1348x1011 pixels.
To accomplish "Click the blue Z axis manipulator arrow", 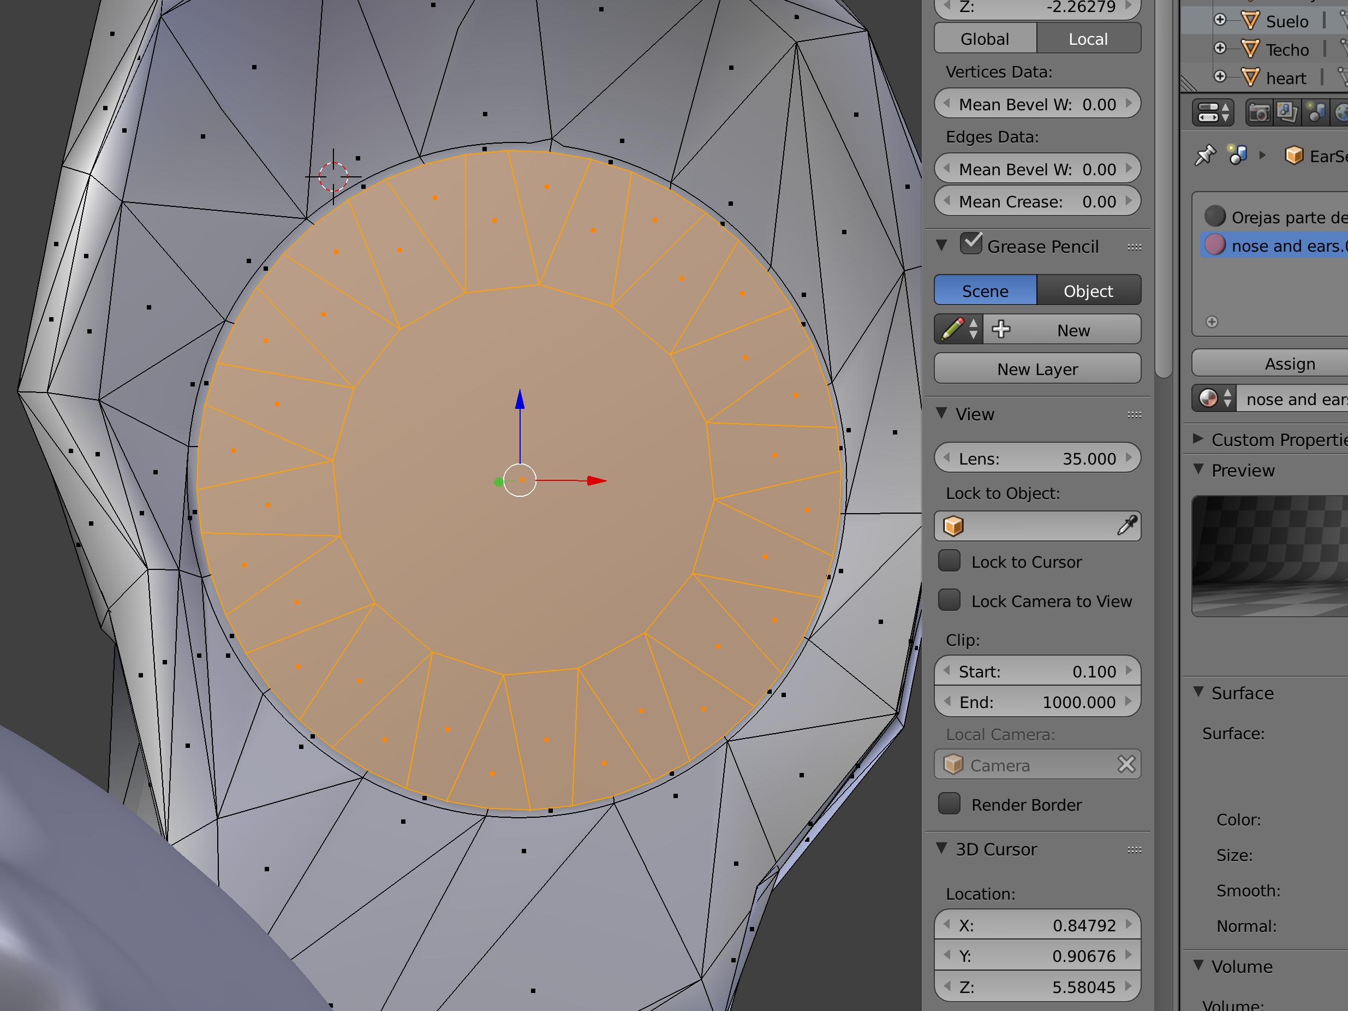I will click(x=520, y=400).
